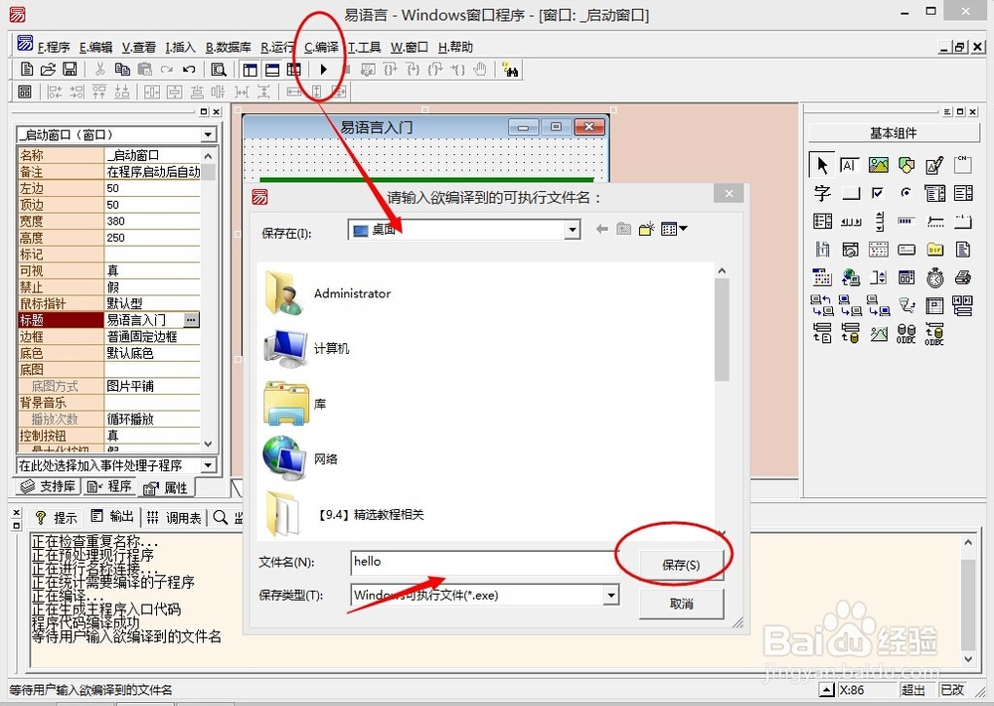This screenshot has width=994, height=706.
Task: Click the Run (play) toolbar button
Action: click(x=323, y=70)
